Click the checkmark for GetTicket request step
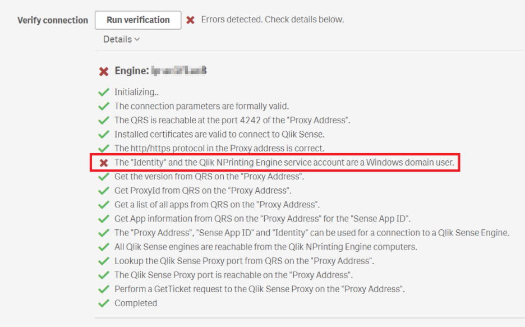 point(103,289)
